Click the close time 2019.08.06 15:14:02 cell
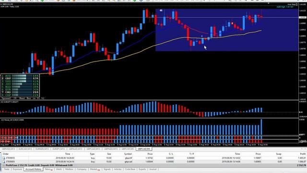 click(231, 158)
